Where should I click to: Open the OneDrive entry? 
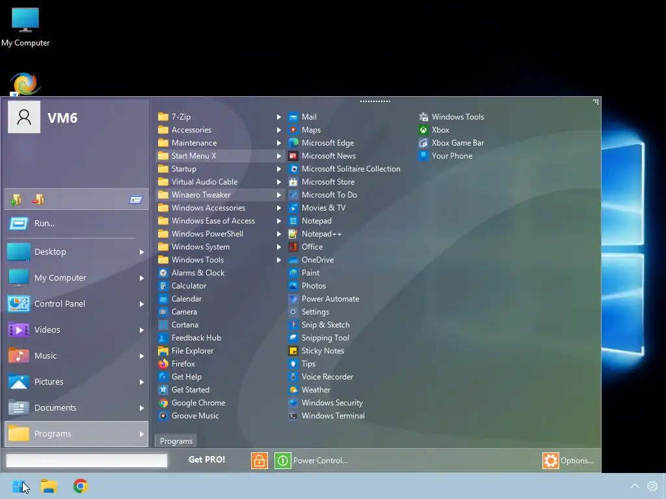[x=311, y=260]
